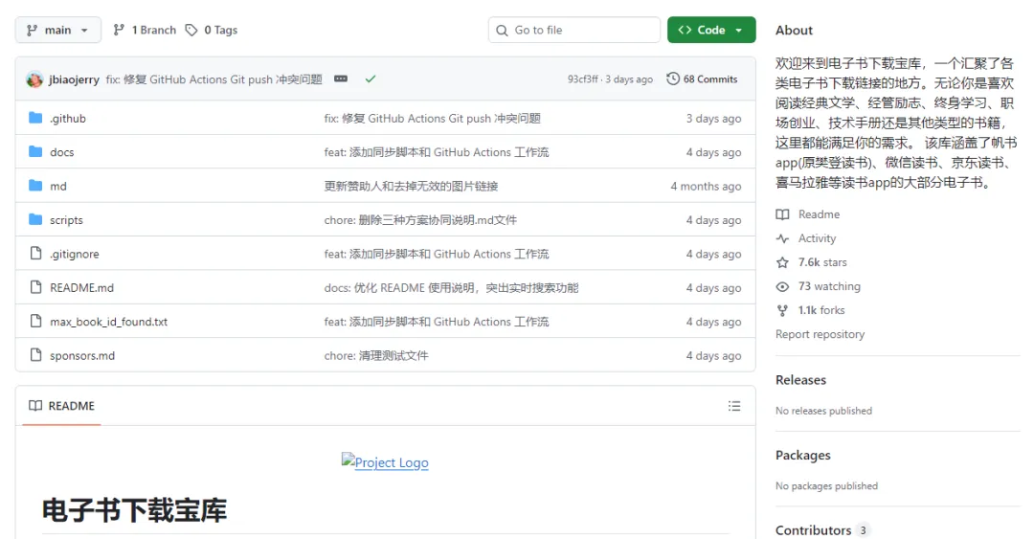1034x539 pixels.
Task: Open the scripts folder name link
Action: 67,220
